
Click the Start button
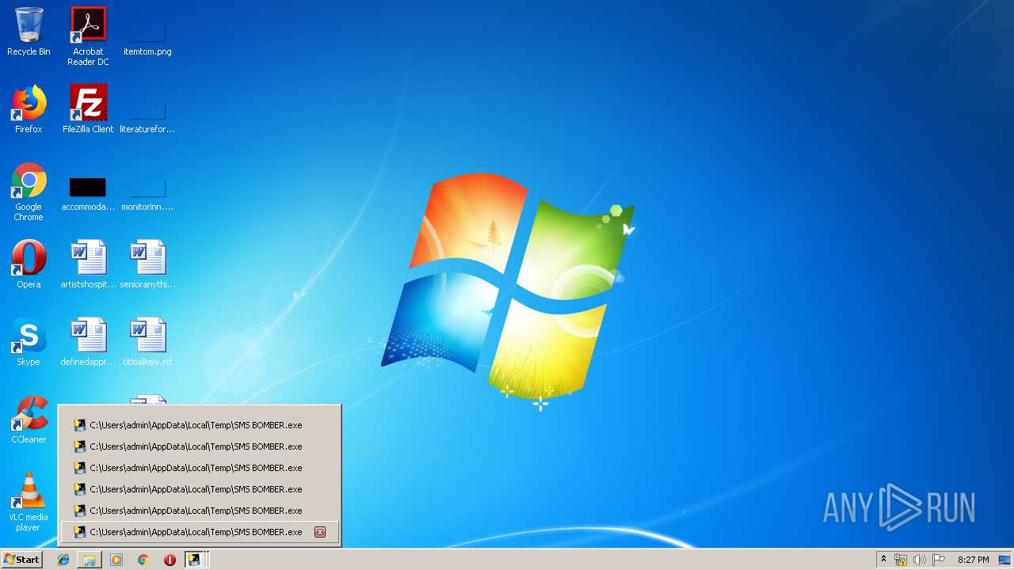click(x=21, y=560)
